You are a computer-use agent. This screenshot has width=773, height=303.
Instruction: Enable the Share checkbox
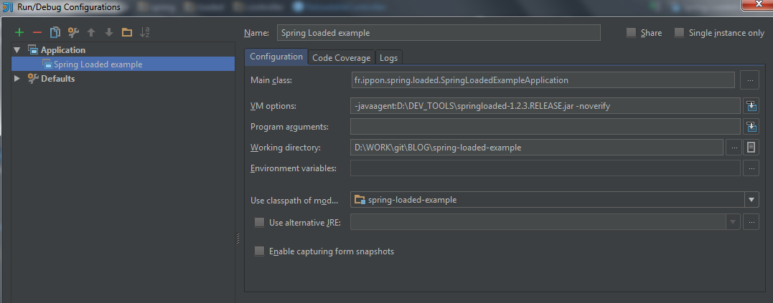pyautogui.click(x=632, y=33)
